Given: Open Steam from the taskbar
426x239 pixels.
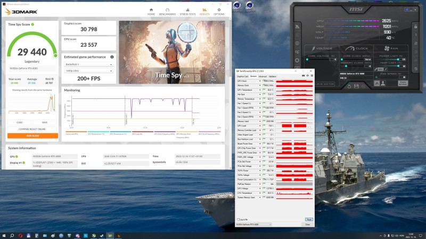Looking at the screenshot, I should click(x=102, y=236).
